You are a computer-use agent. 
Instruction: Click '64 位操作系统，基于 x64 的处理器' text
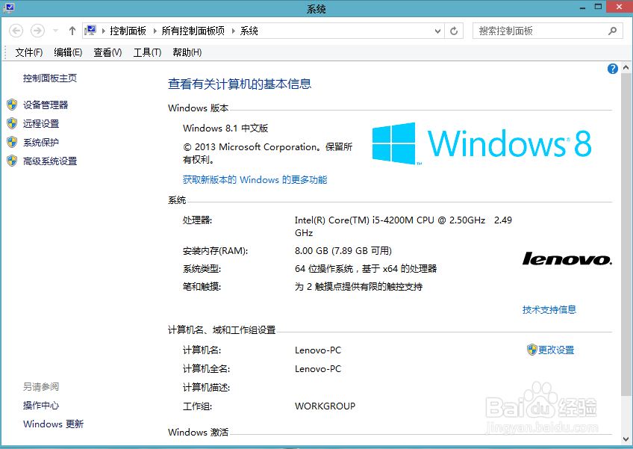click(366, 269)
